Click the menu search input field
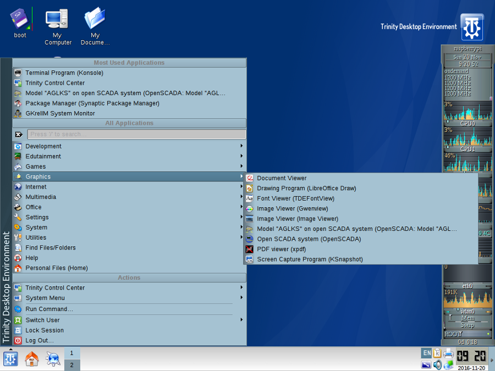The height and width of the screenshot is (371, 495). coord(136,134)
